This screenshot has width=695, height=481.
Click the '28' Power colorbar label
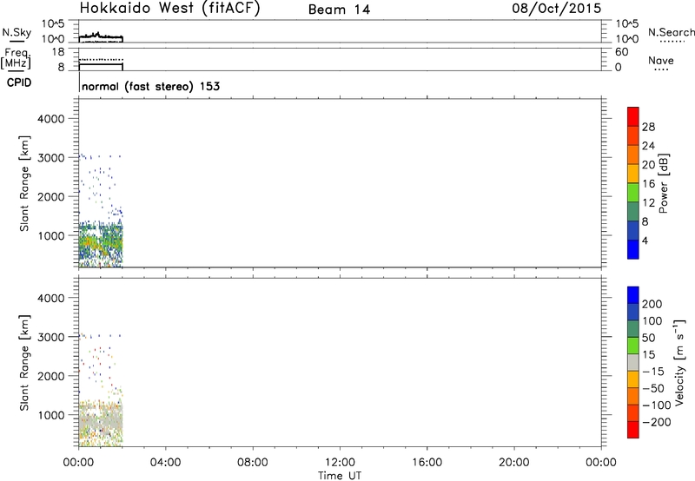[x=648, y=127]
